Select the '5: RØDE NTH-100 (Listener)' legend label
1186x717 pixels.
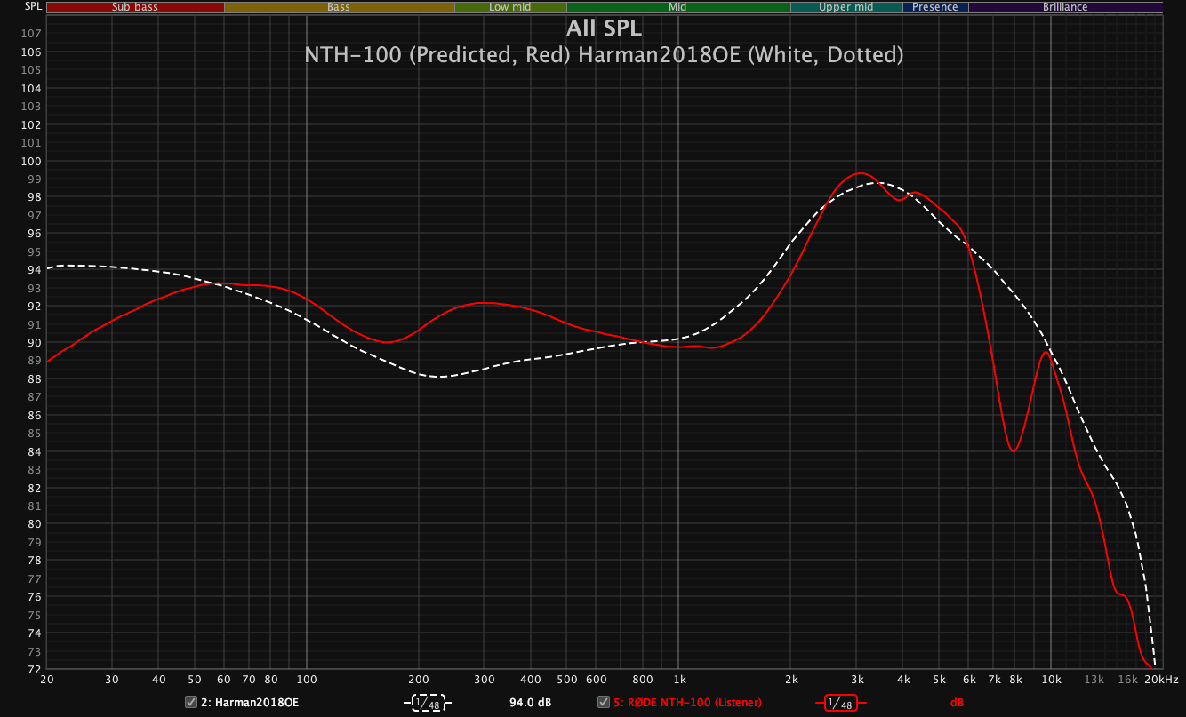point(687,703)
